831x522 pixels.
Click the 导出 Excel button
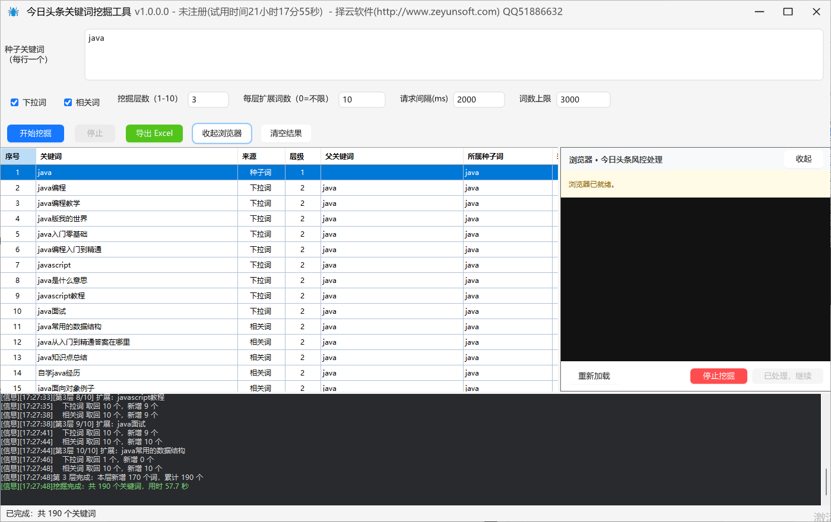point(154,133)
